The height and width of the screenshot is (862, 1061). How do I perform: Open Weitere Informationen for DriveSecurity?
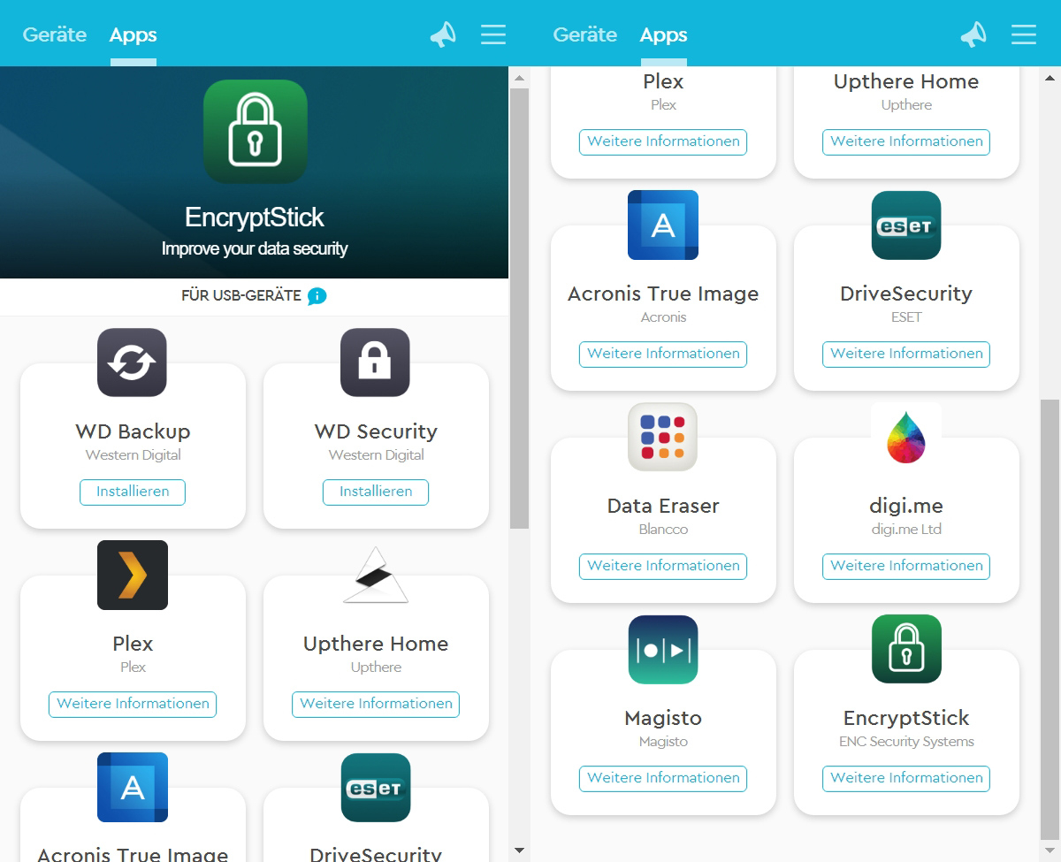(906, 354)
